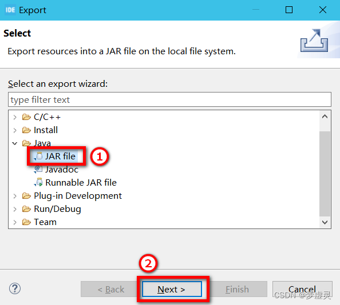Click the Team folder icon
340x305 pixels.
[26, 222]
